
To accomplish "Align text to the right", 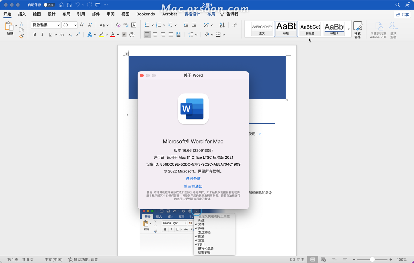I will 163,35.
